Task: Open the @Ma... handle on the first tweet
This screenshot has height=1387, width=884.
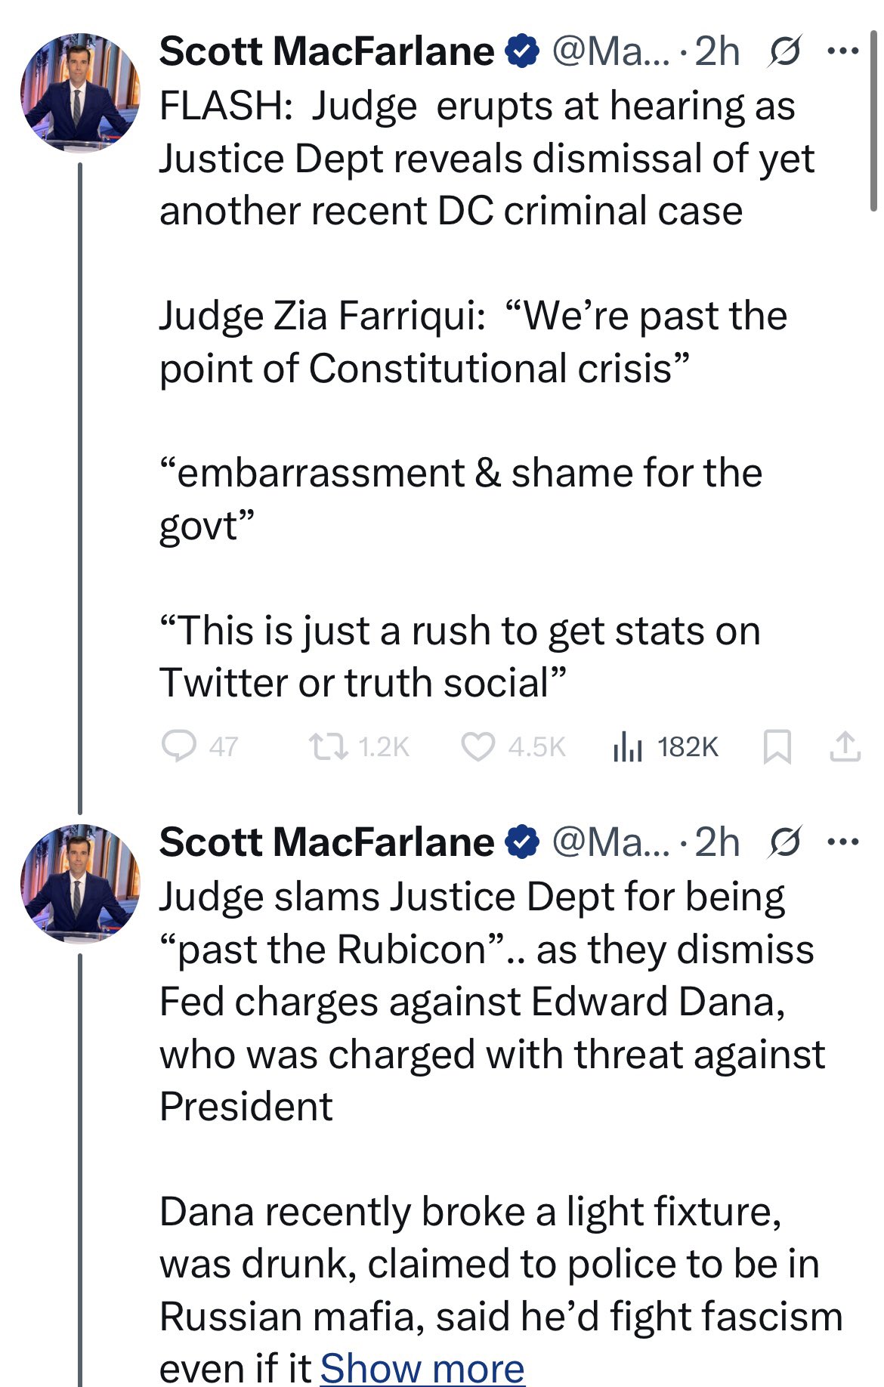Action: click(x=611, y=51)
